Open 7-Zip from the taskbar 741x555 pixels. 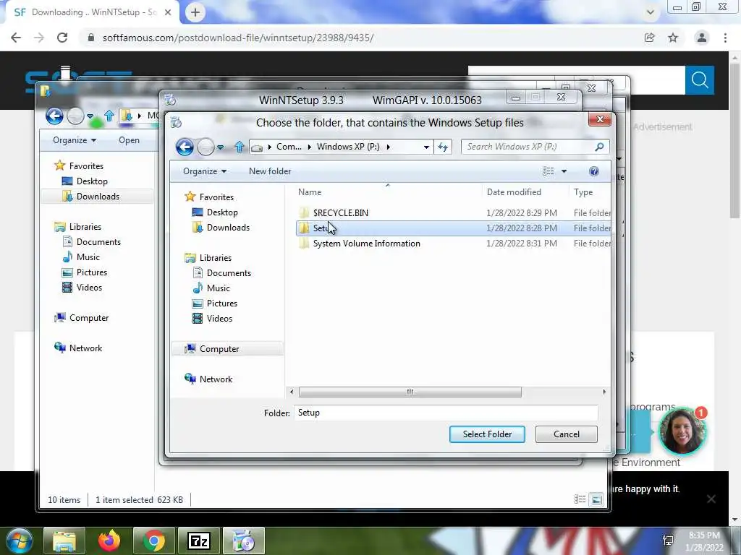199,541
